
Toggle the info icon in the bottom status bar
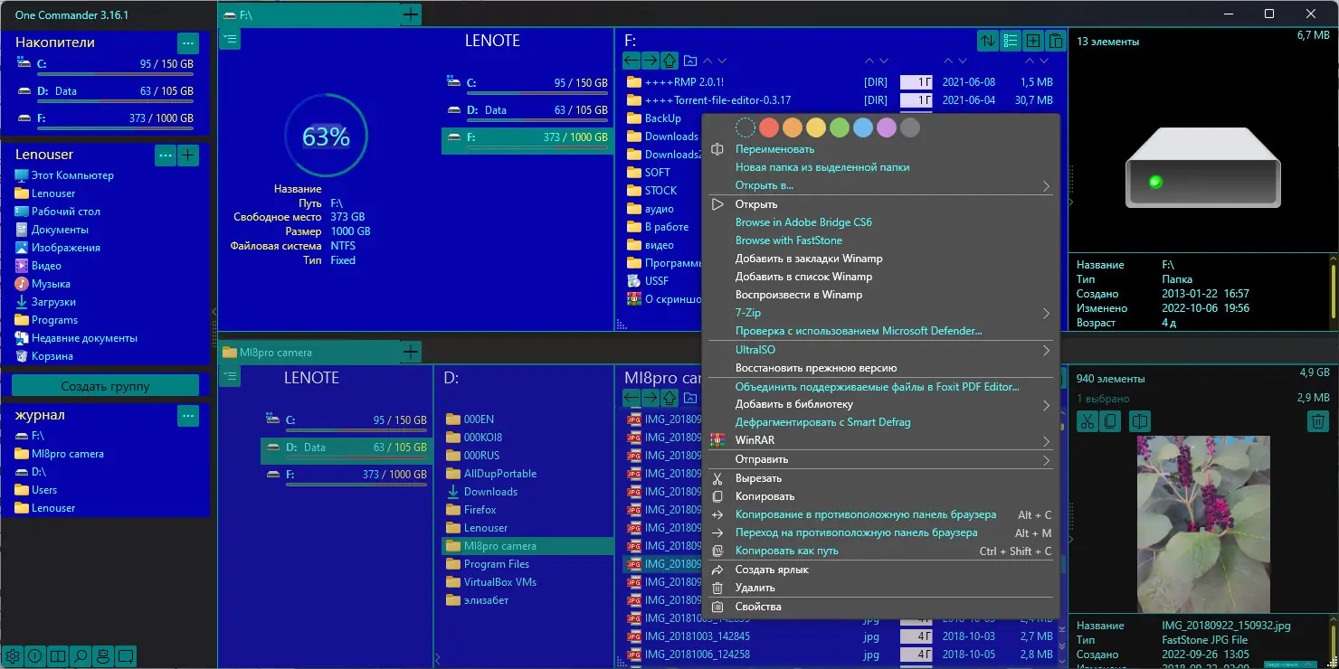pos(34,656)
